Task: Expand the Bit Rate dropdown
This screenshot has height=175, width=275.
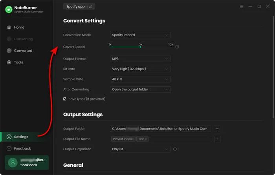Action: (140, 69)
